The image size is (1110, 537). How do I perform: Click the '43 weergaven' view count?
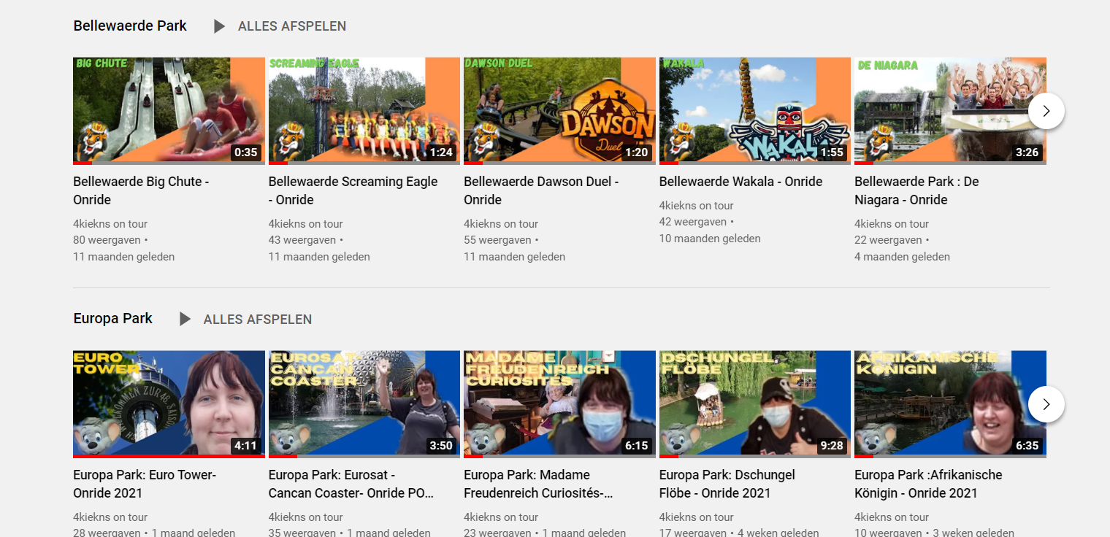(x=302, y=240)
